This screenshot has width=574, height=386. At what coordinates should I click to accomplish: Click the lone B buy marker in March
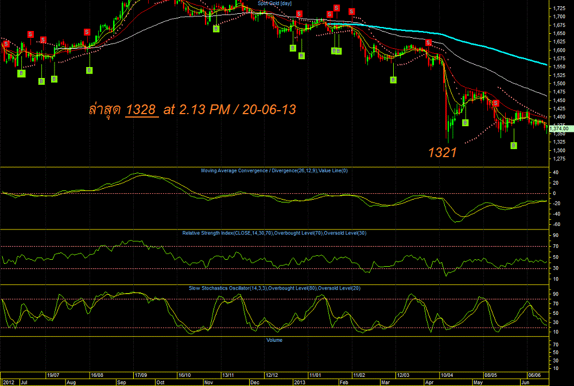393,80
